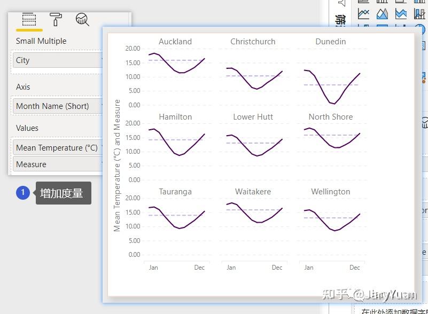Image resolution: width=428 pixels, height=314 pixels.
Task: Click the Small Multiple section header
Action: click(x=41, y=41)
